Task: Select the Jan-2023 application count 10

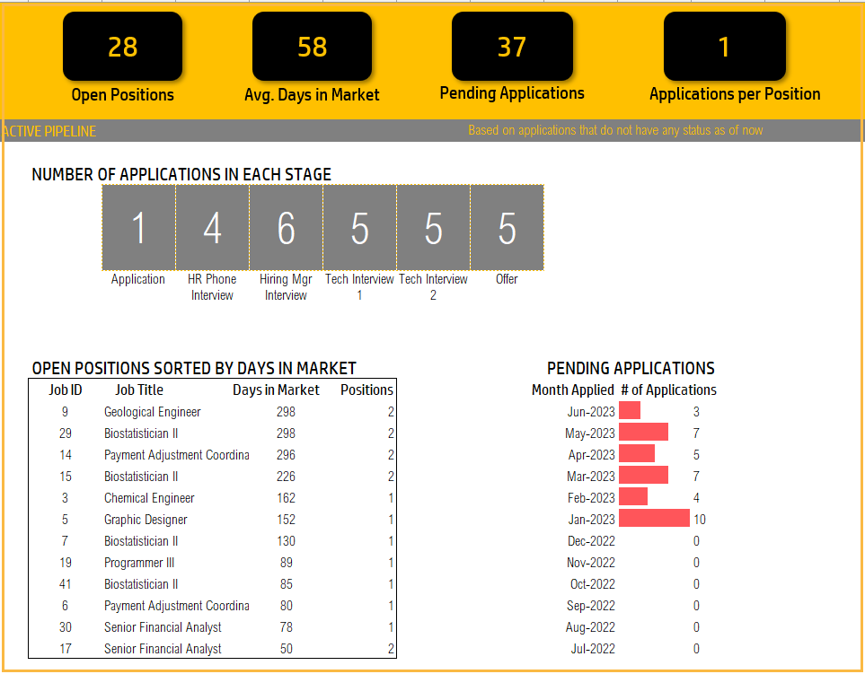Action: coord(700,520)
